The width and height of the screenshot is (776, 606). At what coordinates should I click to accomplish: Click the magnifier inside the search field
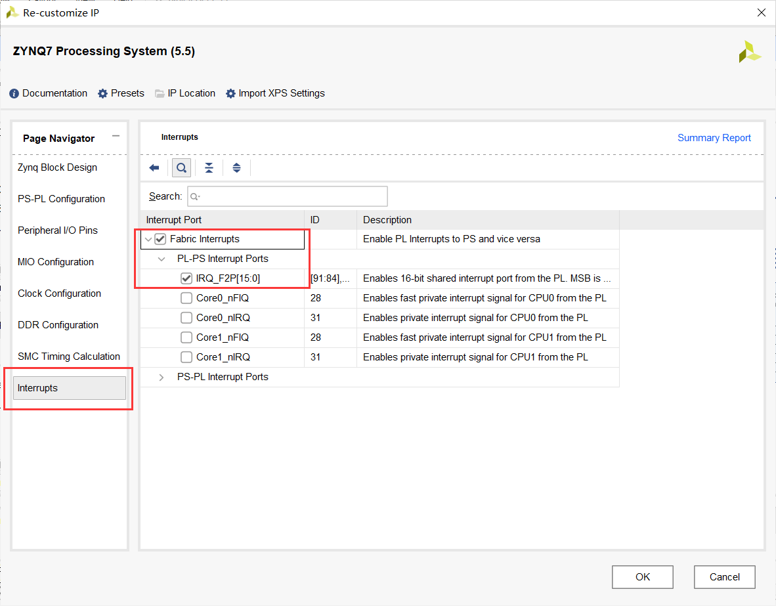[194, 196]
